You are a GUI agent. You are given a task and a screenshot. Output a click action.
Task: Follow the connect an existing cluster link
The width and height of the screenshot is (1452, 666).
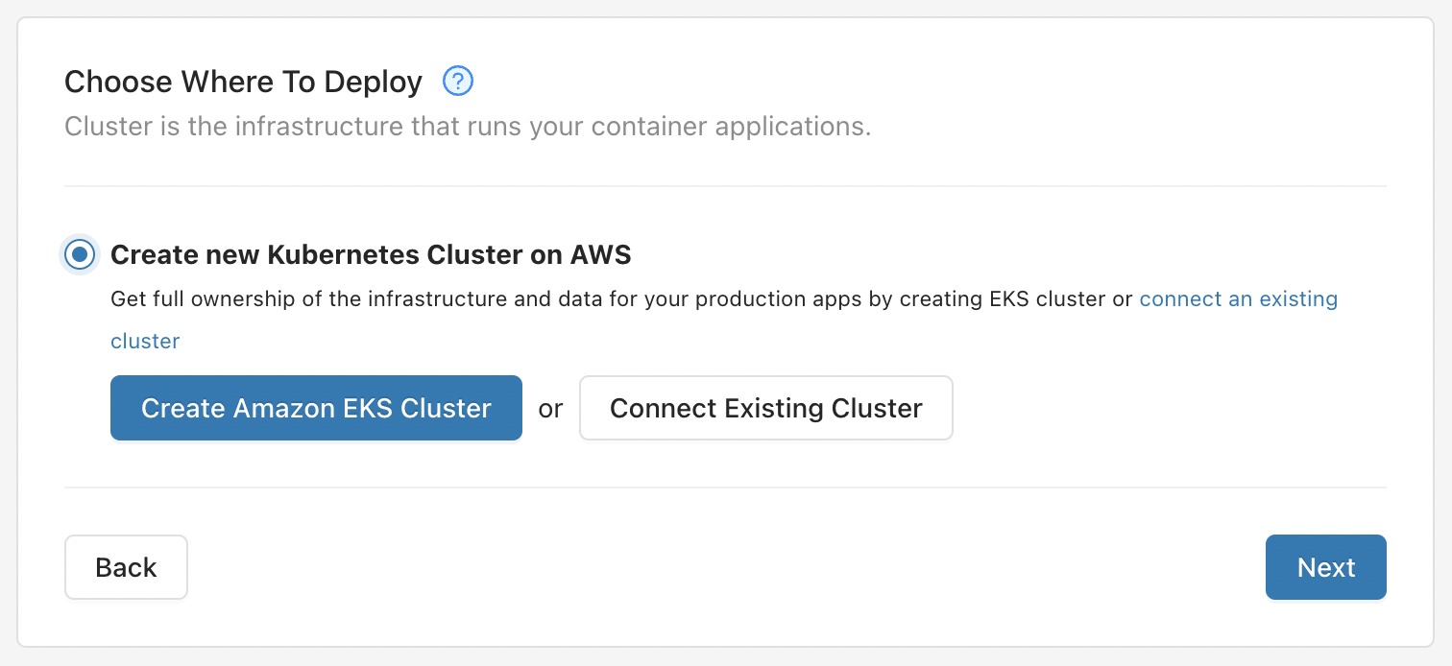[x=1238, y=299]
